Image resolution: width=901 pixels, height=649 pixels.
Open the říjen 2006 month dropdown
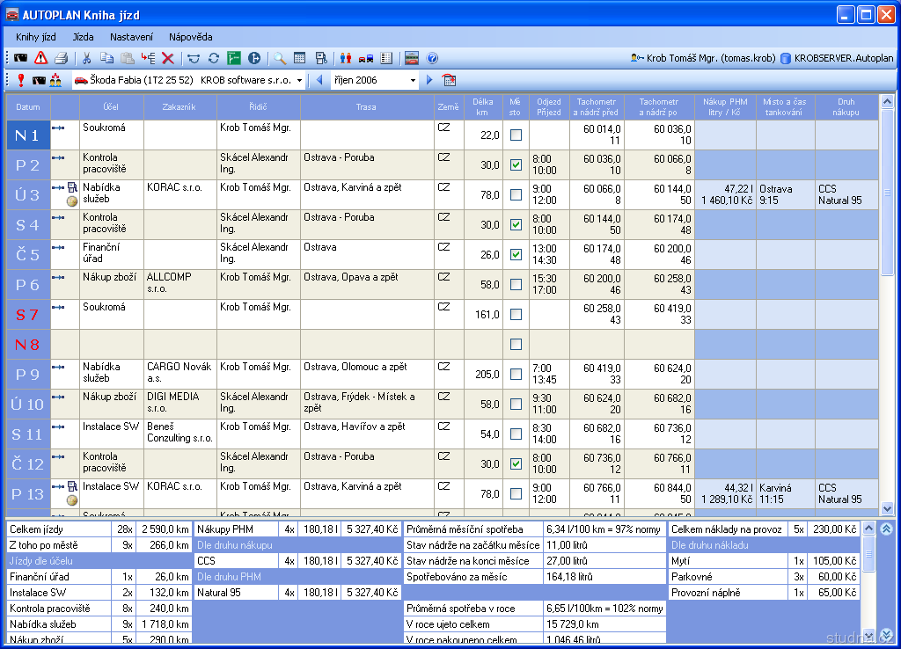413,80
